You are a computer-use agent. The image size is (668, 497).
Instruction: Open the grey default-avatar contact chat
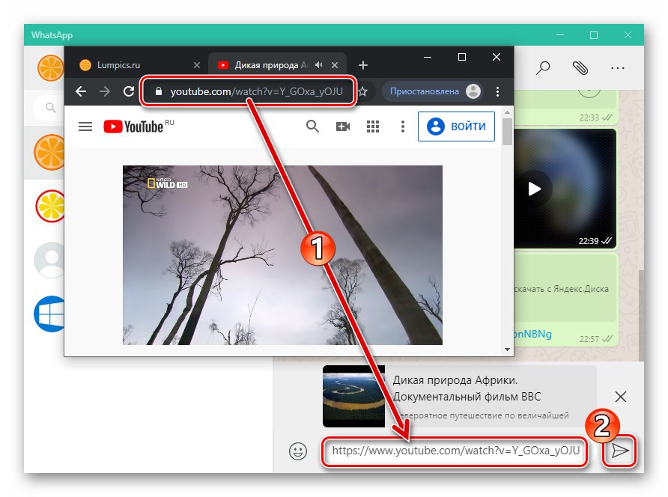(x=49, y=260)
